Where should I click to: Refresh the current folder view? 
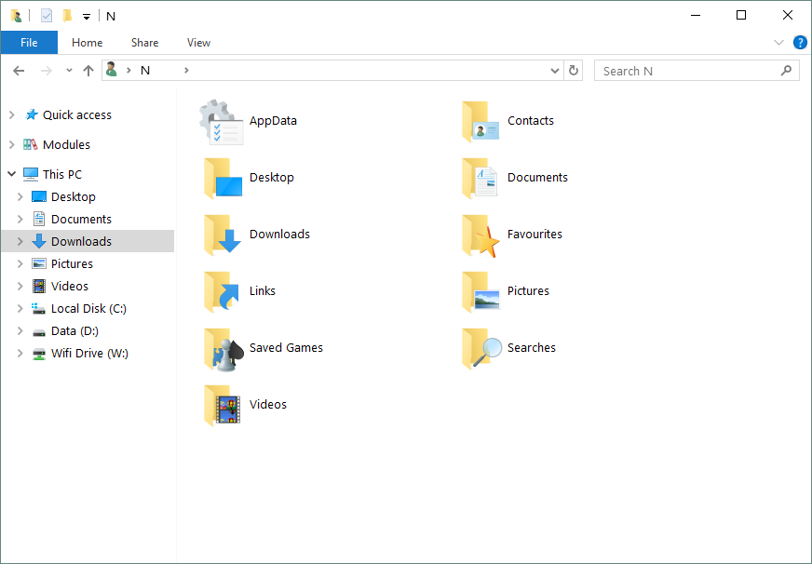pos(574,71)
